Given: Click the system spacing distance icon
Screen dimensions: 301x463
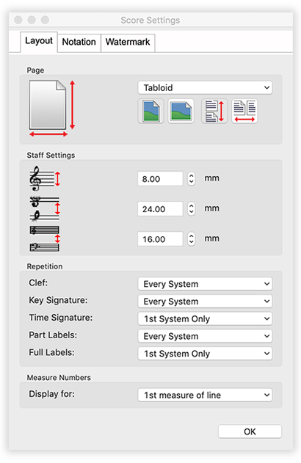Looking at the screenshot, I should click(x=45, y=239).
